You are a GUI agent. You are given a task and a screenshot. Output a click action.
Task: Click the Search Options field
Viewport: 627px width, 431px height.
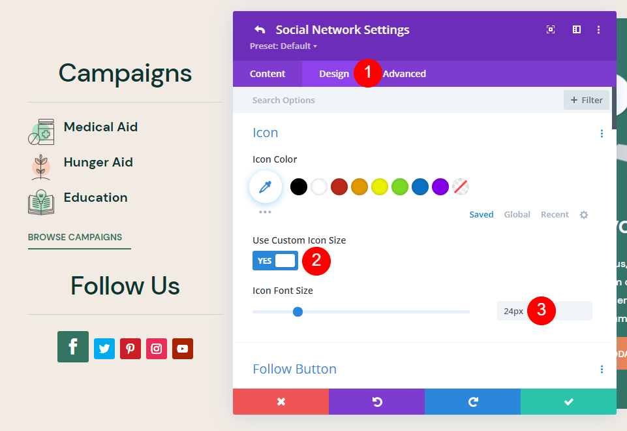tap(391, 100)
